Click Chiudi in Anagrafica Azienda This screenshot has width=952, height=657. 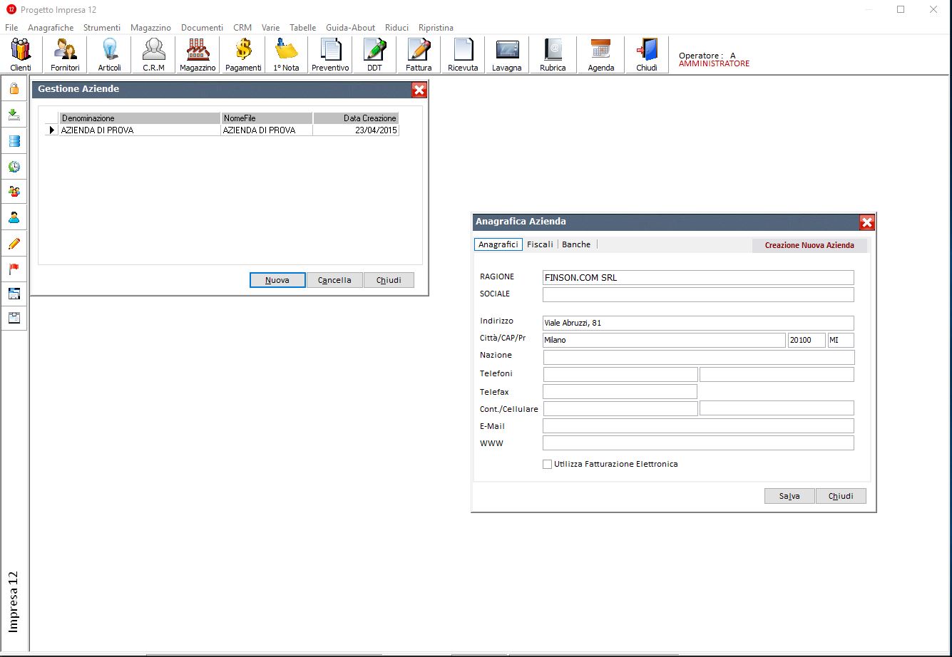(841, 496)
